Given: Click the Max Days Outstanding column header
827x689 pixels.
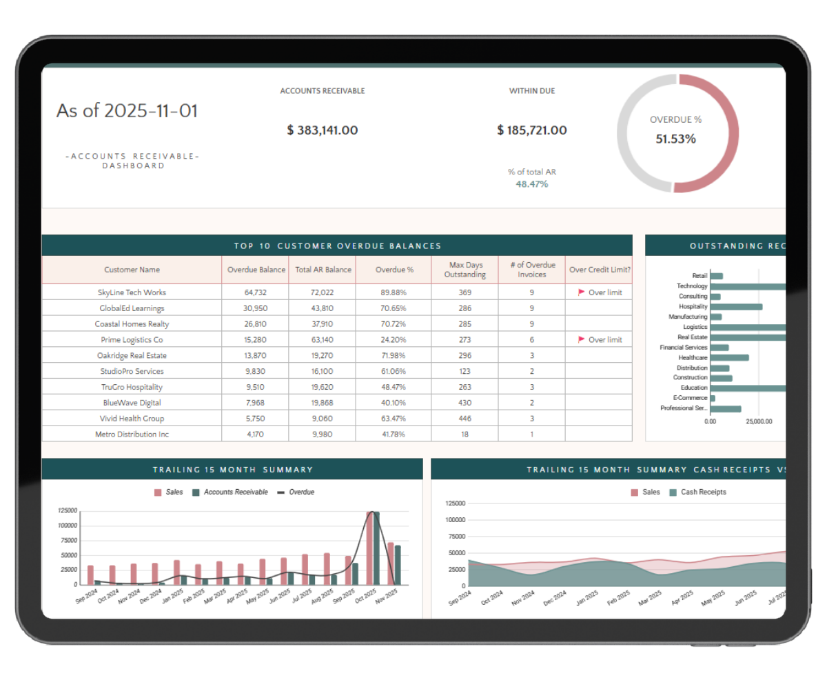Looking at the screenshot, I should coord(464,270).
